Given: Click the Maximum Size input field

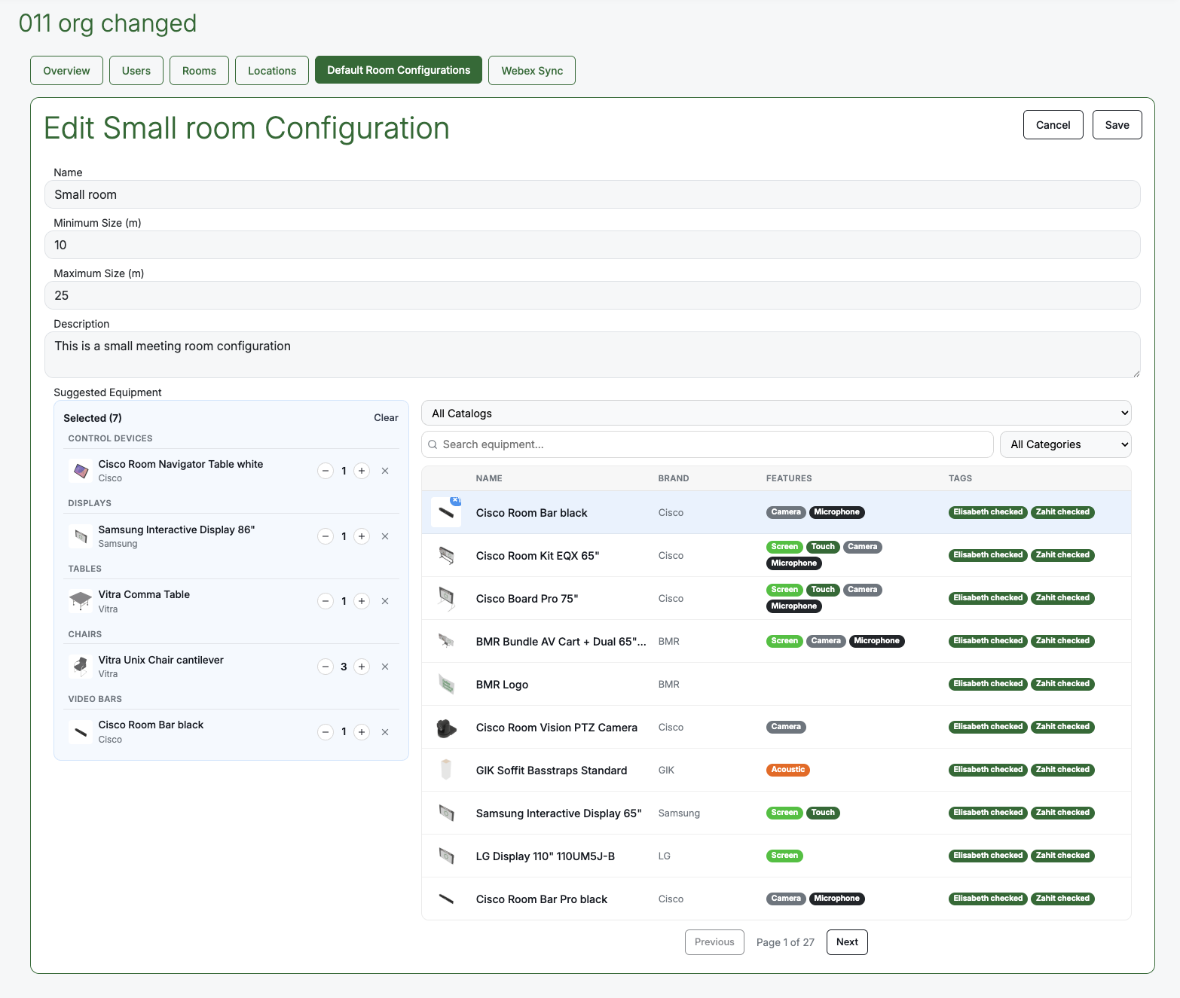Looking at the screenshot, I should [x=592, y=295].
